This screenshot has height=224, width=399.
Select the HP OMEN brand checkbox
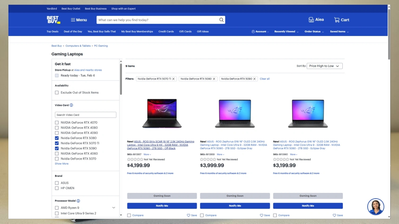pyautogui.click(x=57, y=188)
